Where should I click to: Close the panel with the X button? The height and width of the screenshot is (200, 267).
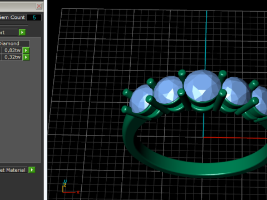(39, 6)
